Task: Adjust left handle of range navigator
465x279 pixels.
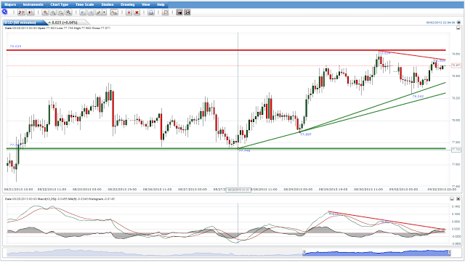Action: tap(304, 253)
